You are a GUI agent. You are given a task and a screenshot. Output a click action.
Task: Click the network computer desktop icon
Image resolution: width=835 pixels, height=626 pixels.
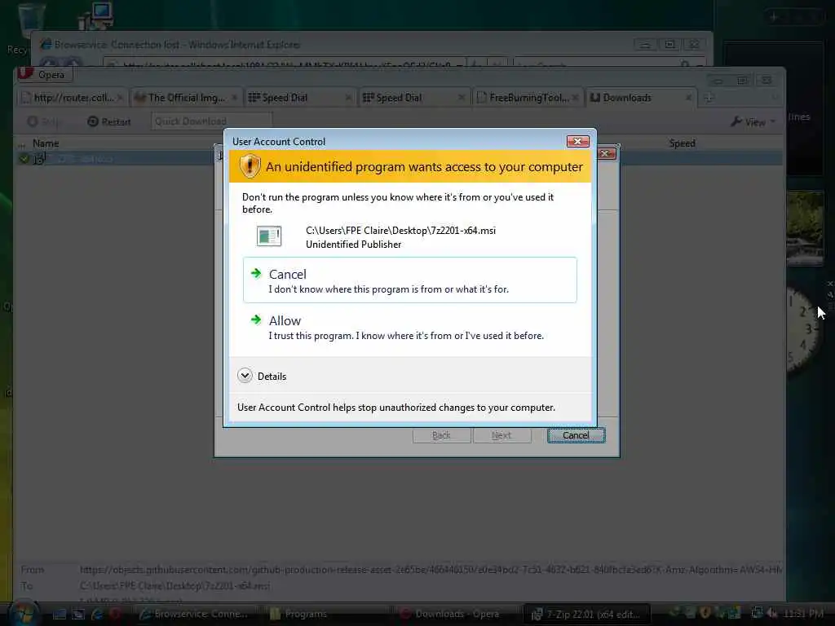[96, 16]
